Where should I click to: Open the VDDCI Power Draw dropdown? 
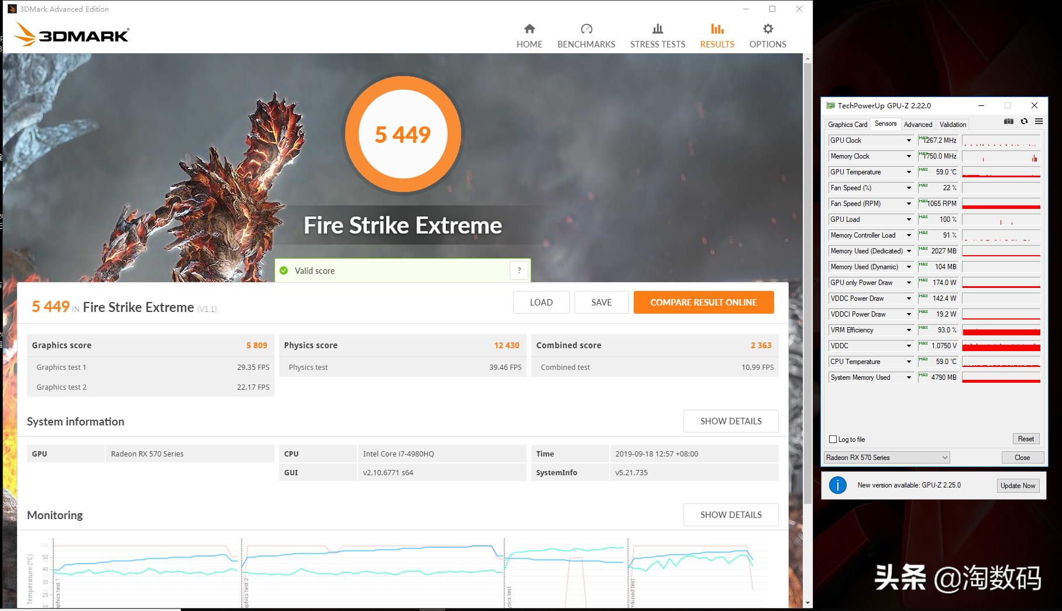pos(909,314)
